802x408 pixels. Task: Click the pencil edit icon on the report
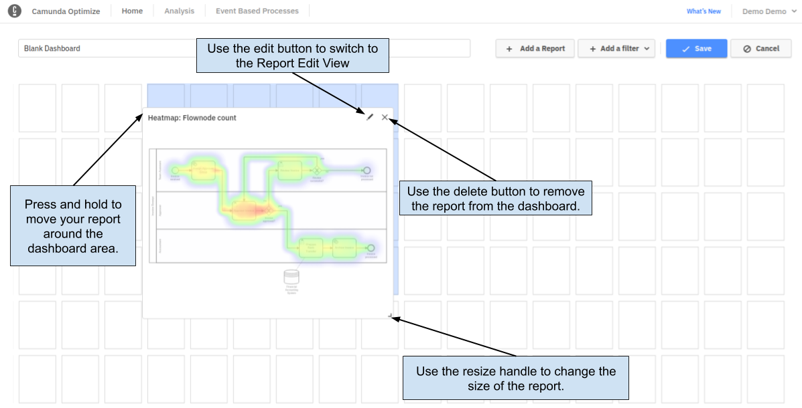click(370, 118)
